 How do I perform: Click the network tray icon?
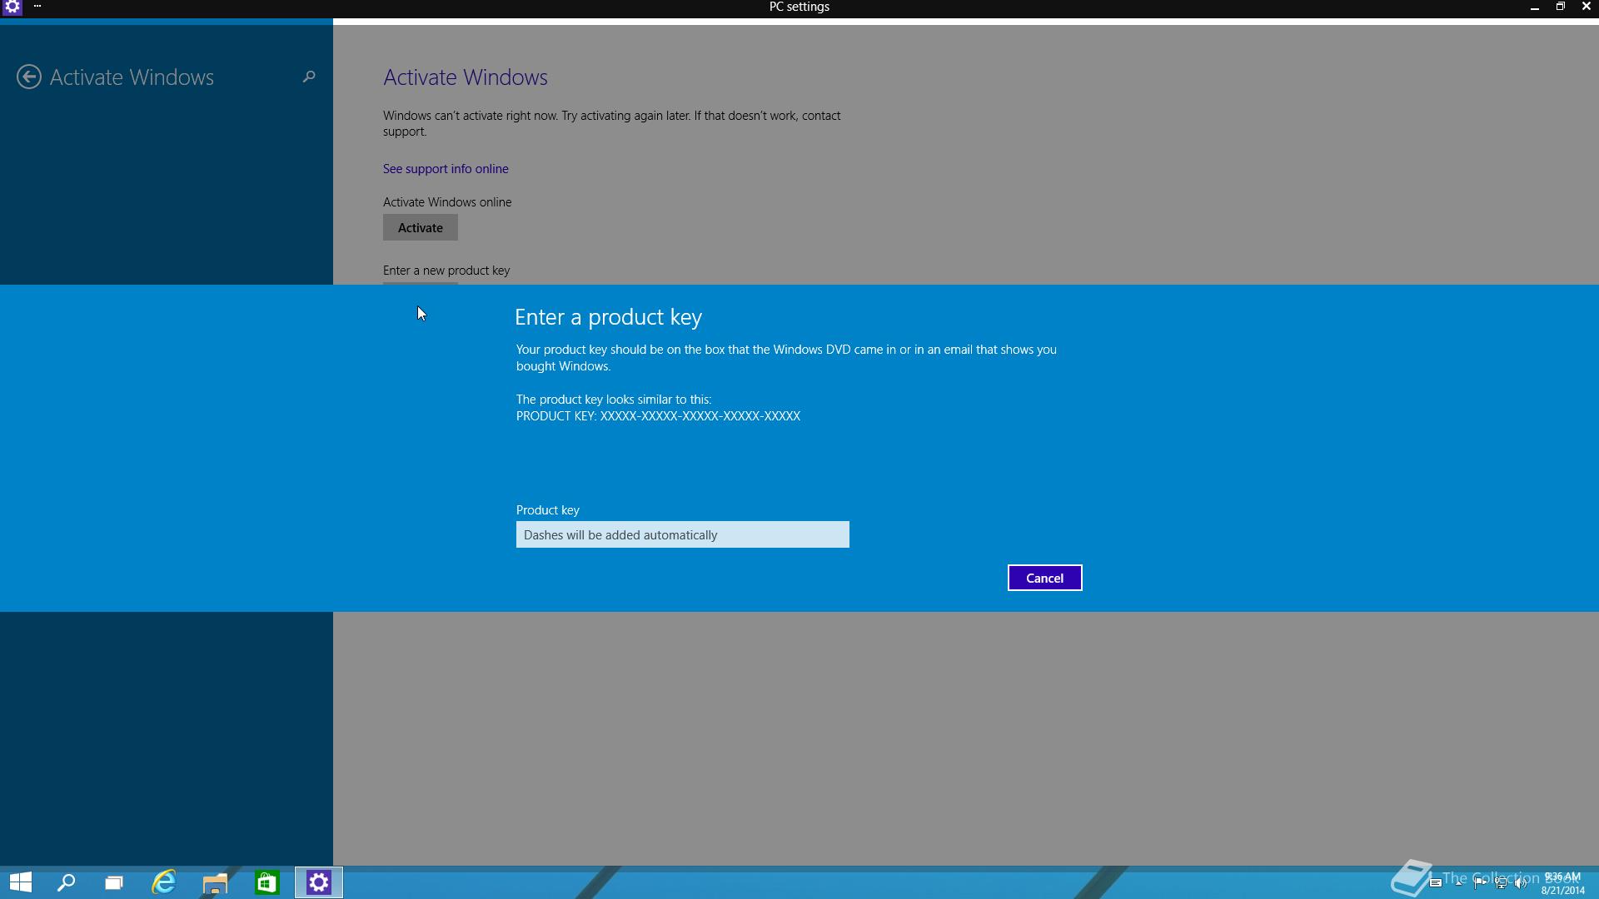(x=1501, y=883)
